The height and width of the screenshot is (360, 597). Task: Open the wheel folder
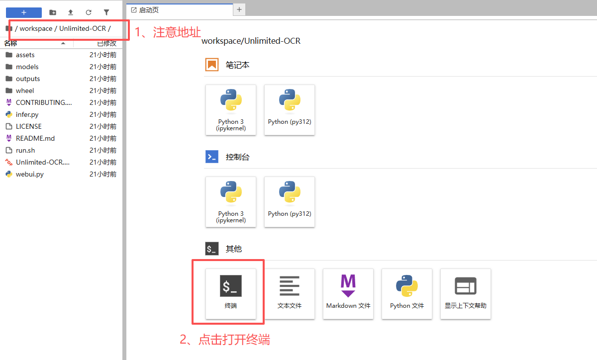(61, 90)
